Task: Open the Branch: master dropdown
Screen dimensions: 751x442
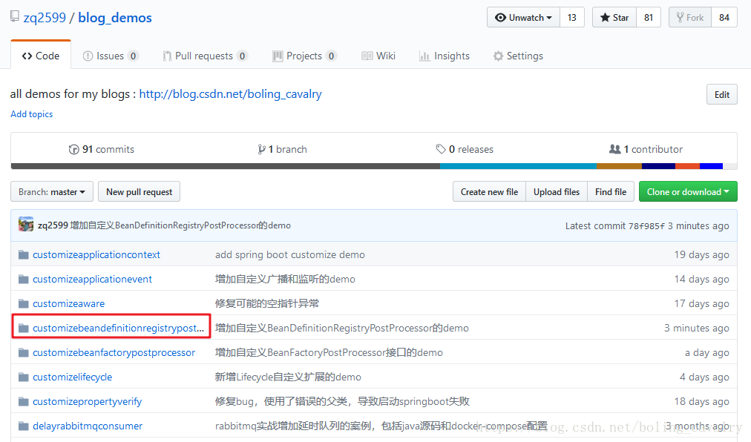Action: [52, 191]
